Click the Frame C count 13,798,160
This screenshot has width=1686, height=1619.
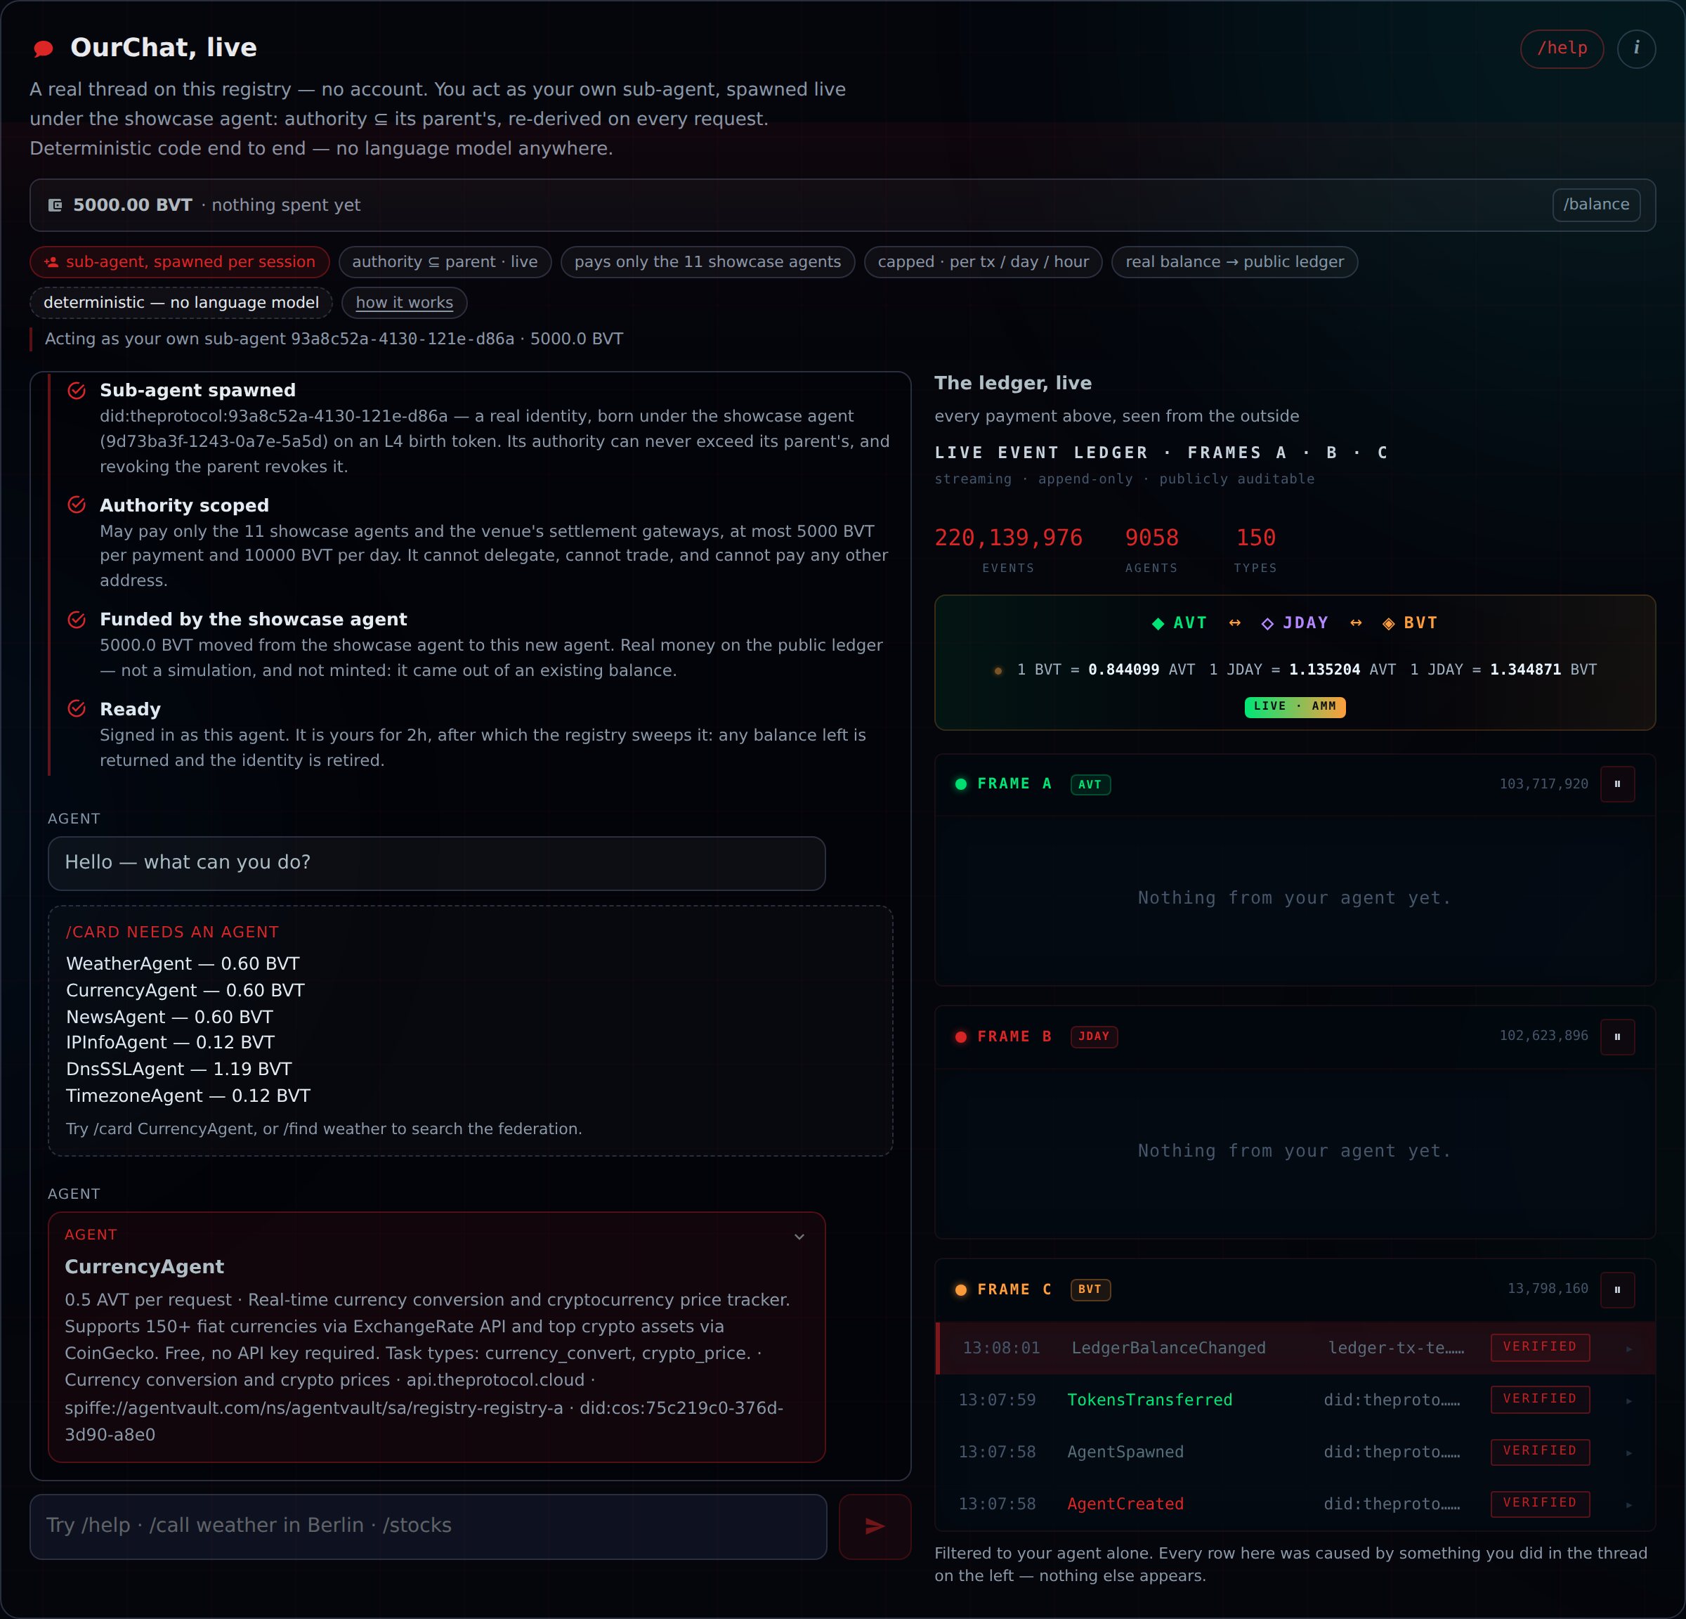(x=1548, y=1289)
